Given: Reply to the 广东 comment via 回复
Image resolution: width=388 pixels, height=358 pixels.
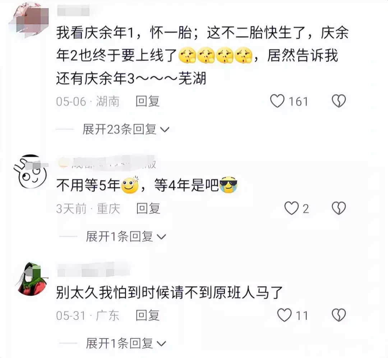Looking at the screenshot, I should coord(148,315).
